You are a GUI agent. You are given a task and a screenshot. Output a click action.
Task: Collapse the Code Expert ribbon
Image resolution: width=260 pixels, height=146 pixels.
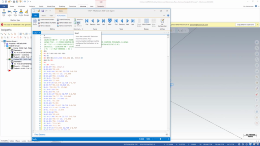click(x=164, y=15)
